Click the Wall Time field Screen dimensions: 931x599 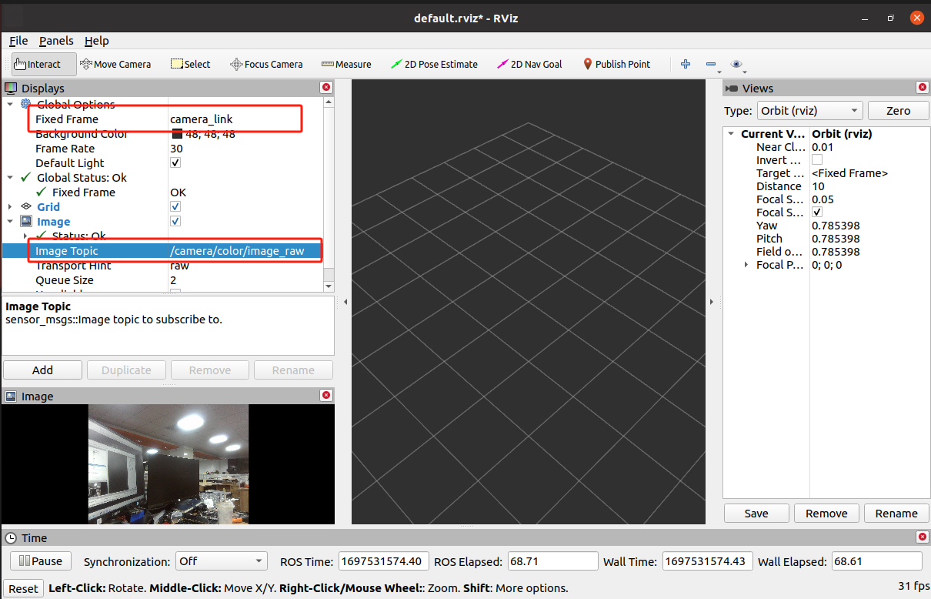coord(706,561)
